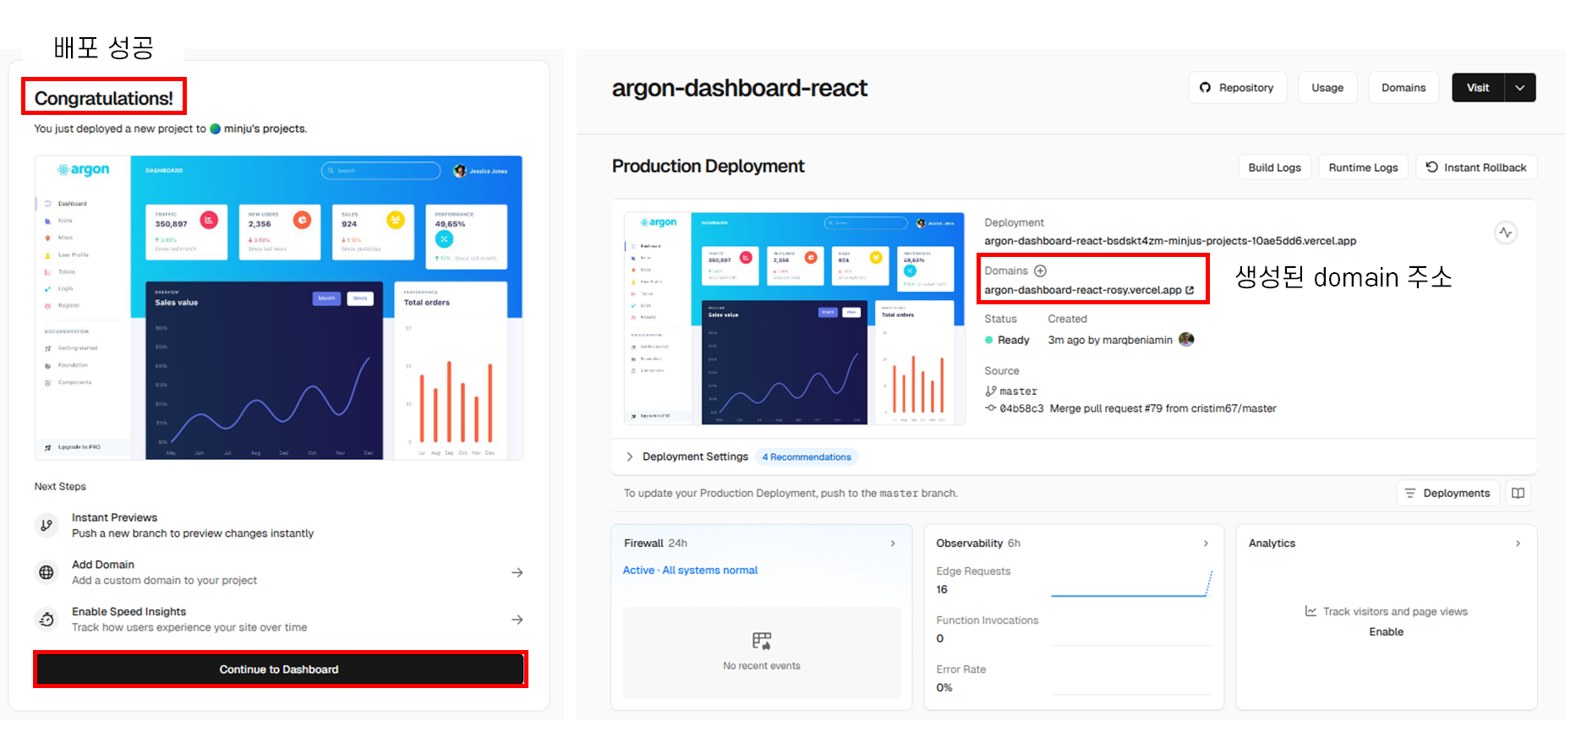This screenshot has width=1587, height=754.
Task: Select the Add Domain next step
Action: click(279, 573)
